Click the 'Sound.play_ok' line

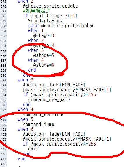coord(45,21)
